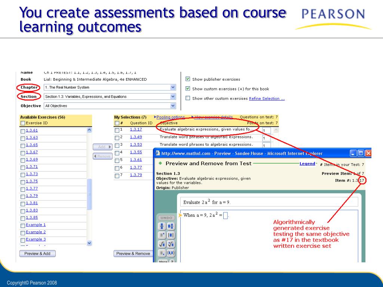Check the box for exercise 1.3.81
Image resolution: width=383 pixels, height=287 pixels.
[x=23, y=204]
